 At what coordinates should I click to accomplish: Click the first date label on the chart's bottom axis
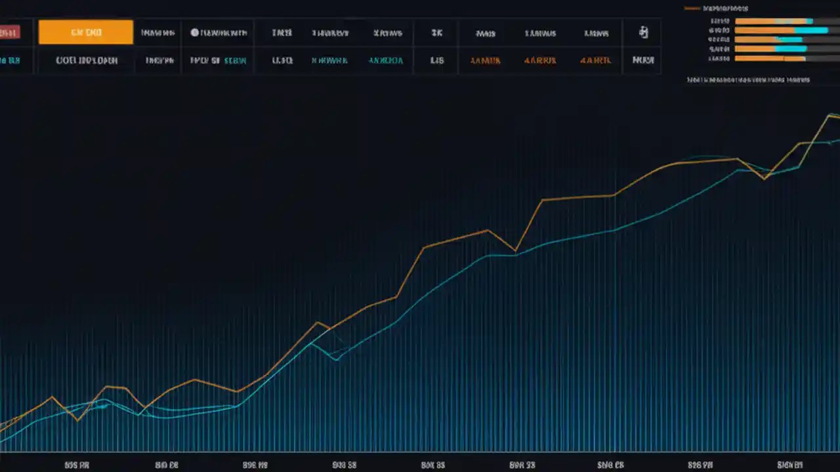click(77, 465)
